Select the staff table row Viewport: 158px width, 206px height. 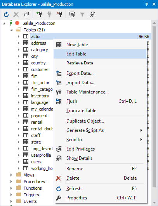(x=36, y=135)
